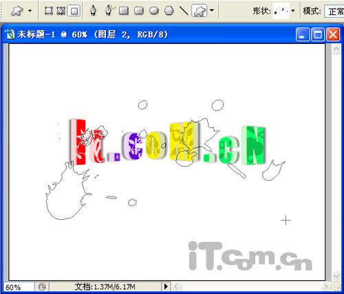Select the Rounded Rectangle tool
Image resolution: width=344 pixels, height=294 pixels.
click(x=139, y=10)
